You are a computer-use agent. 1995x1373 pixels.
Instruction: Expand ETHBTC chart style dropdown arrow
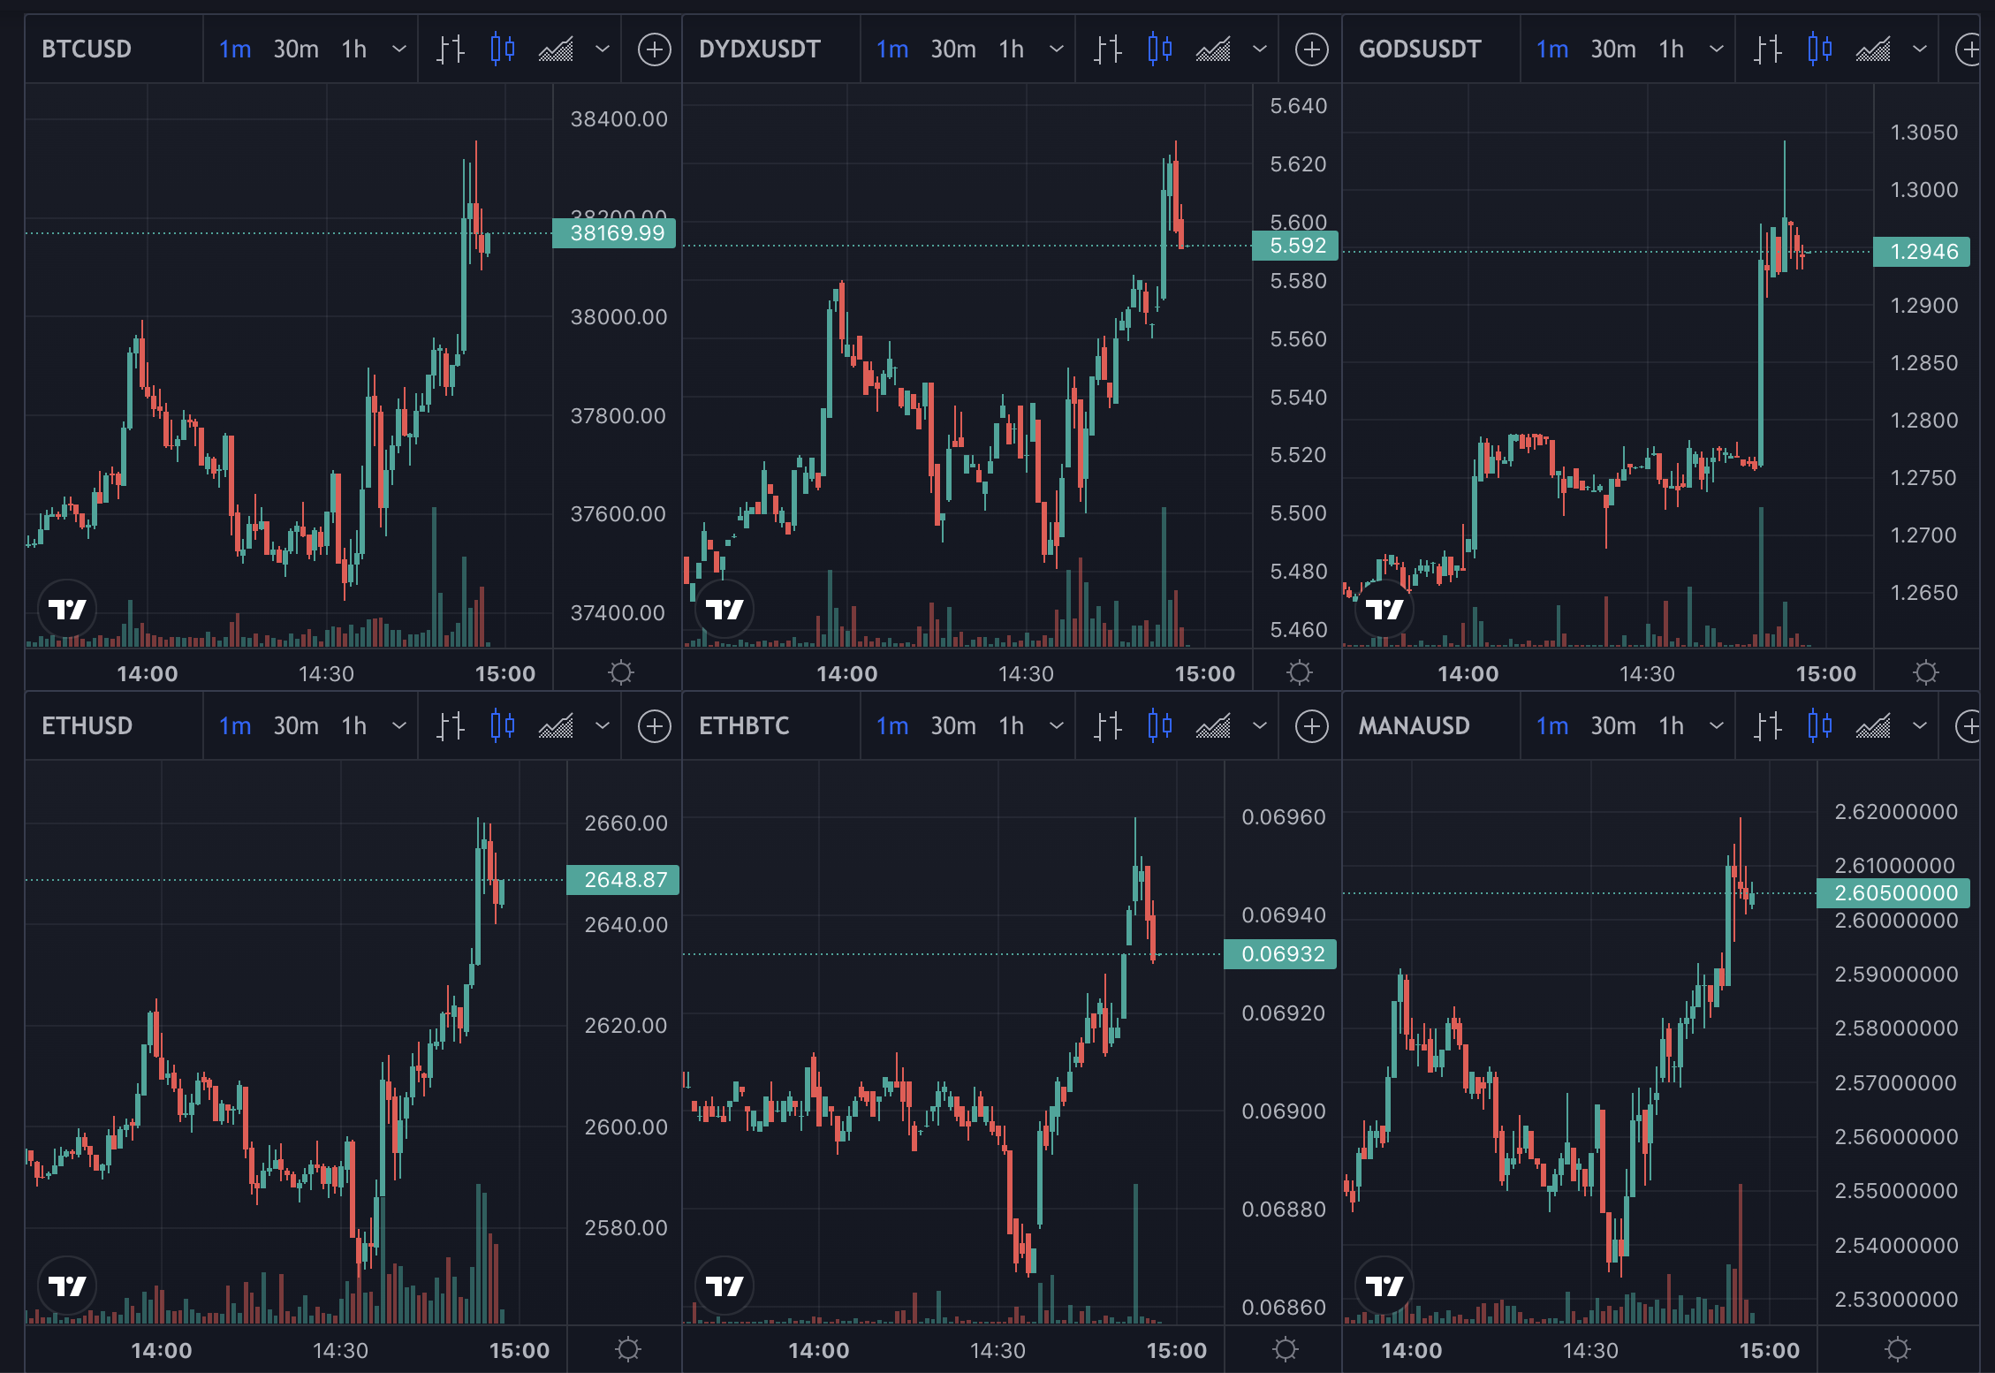tap(1260, 726)
